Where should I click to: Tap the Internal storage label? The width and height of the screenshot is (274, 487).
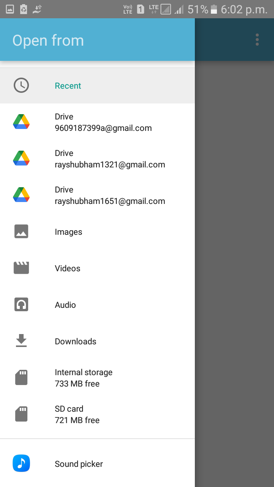tap(84, 372)
